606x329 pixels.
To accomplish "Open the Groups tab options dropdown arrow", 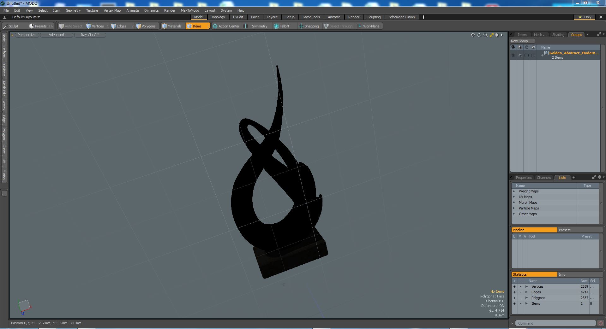I will (587, 35).
